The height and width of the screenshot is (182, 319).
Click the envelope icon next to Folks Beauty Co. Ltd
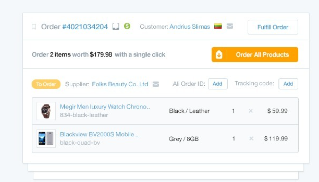click(x=156, y=84)
